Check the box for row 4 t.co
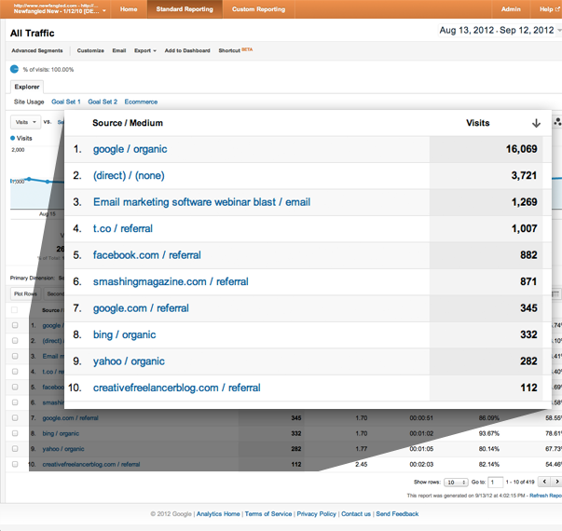 click(x=15, y=371)
